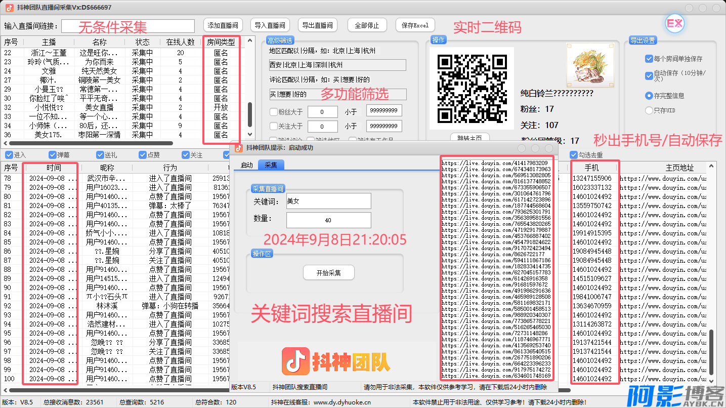Enable the 粉丝大于 filter checkbox

(x=274, y=112)
